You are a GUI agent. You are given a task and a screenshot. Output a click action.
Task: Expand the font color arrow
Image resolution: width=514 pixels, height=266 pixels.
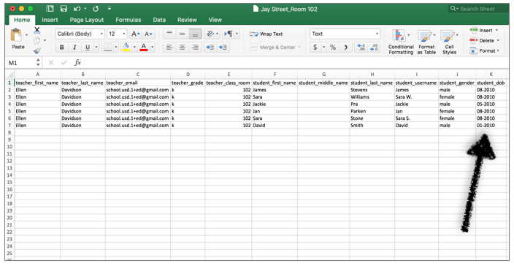(x=152, y=47)
